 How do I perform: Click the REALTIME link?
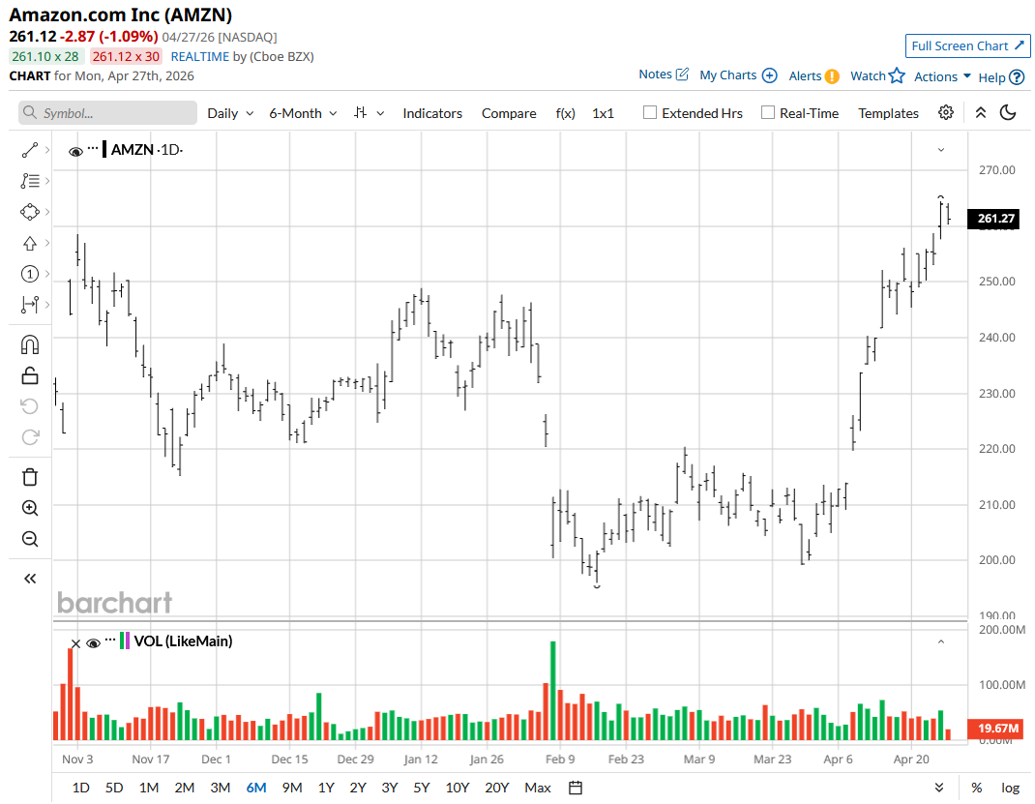tap(200, 57)
